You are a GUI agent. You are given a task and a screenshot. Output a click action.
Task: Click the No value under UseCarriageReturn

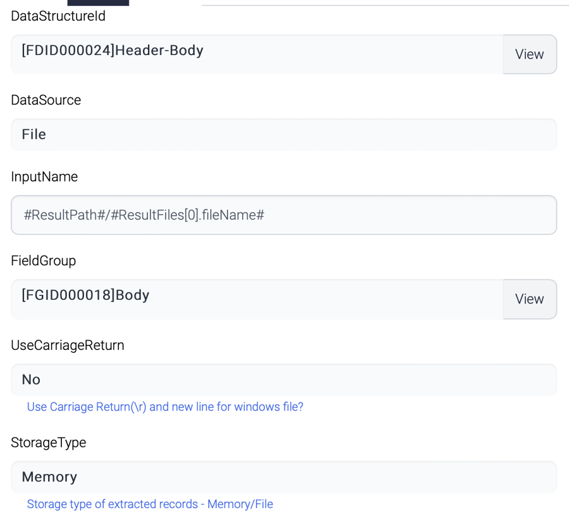[x=31, y=379]
